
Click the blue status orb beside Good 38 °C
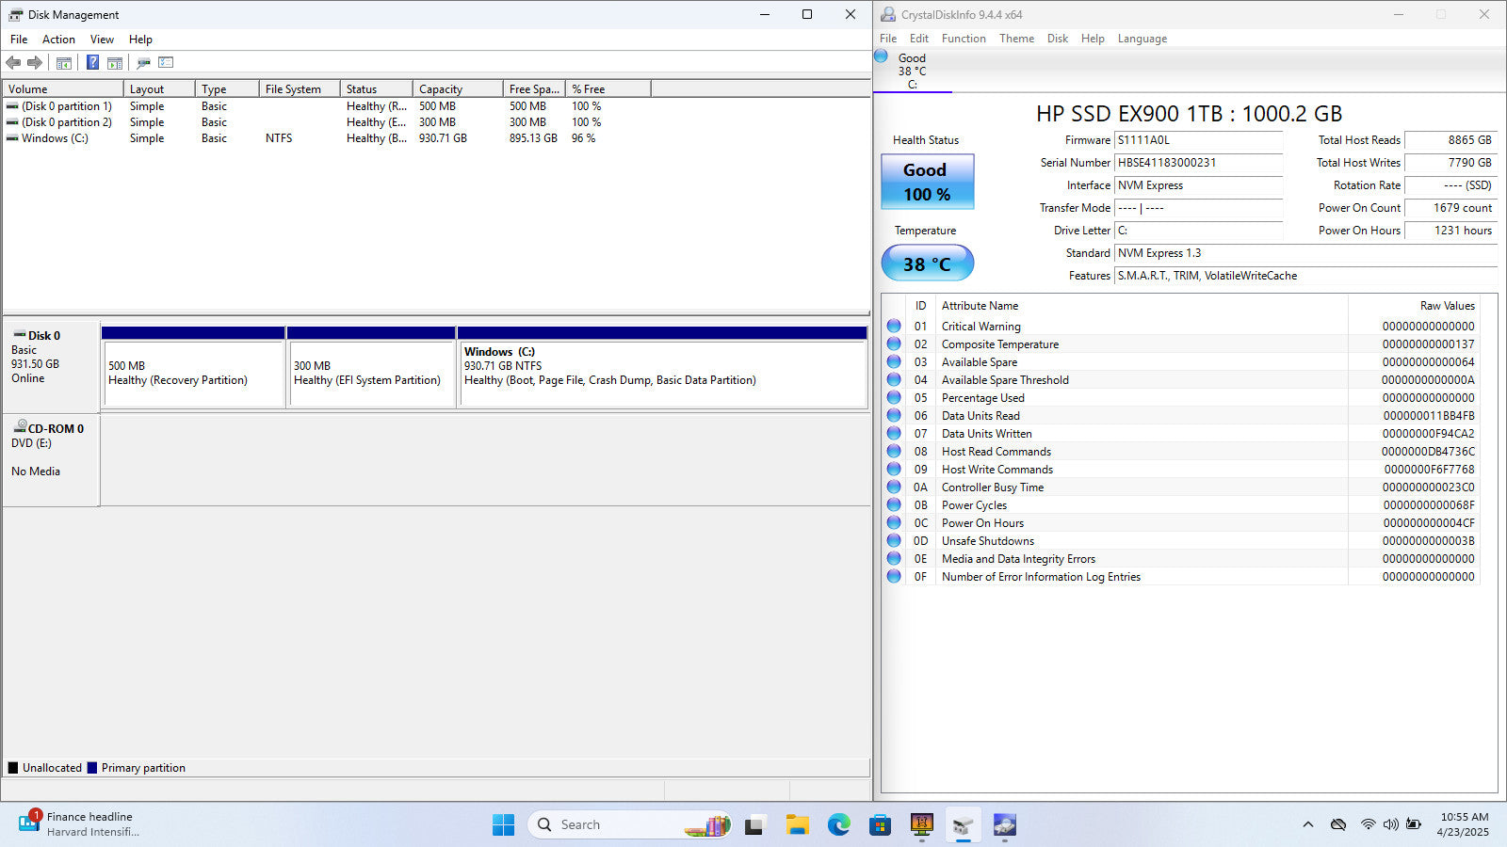click(x=882, y=56)
